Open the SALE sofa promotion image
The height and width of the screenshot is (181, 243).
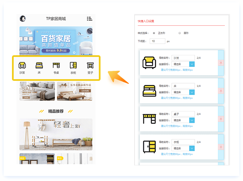click(x=37, y=91)
